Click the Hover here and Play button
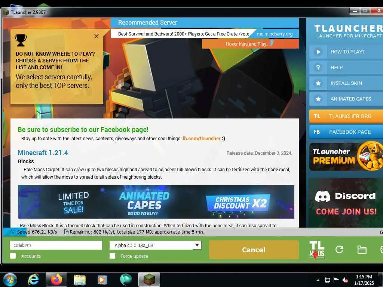The image size is (383, 287). (250, 44)
